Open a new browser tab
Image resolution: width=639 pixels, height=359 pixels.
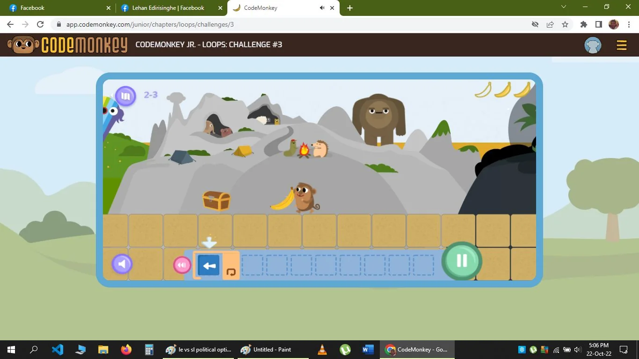[x=350, y=8]
